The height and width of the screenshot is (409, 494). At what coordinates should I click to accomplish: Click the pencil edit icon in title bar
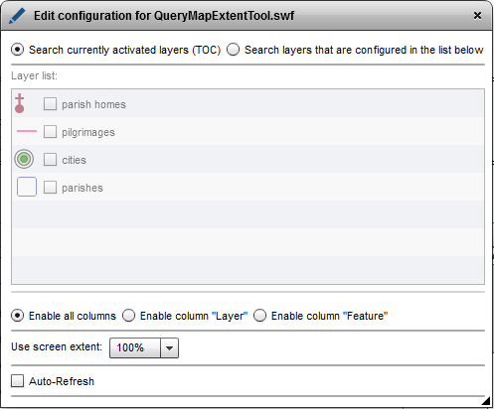[17, 16]
